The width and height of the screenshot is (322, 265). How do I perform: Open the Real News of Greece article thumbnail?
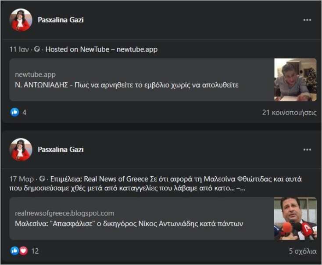coord(295,218)
